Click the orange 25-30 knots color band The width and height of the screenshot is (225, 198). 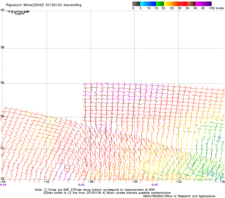click(x=176, y=4)
